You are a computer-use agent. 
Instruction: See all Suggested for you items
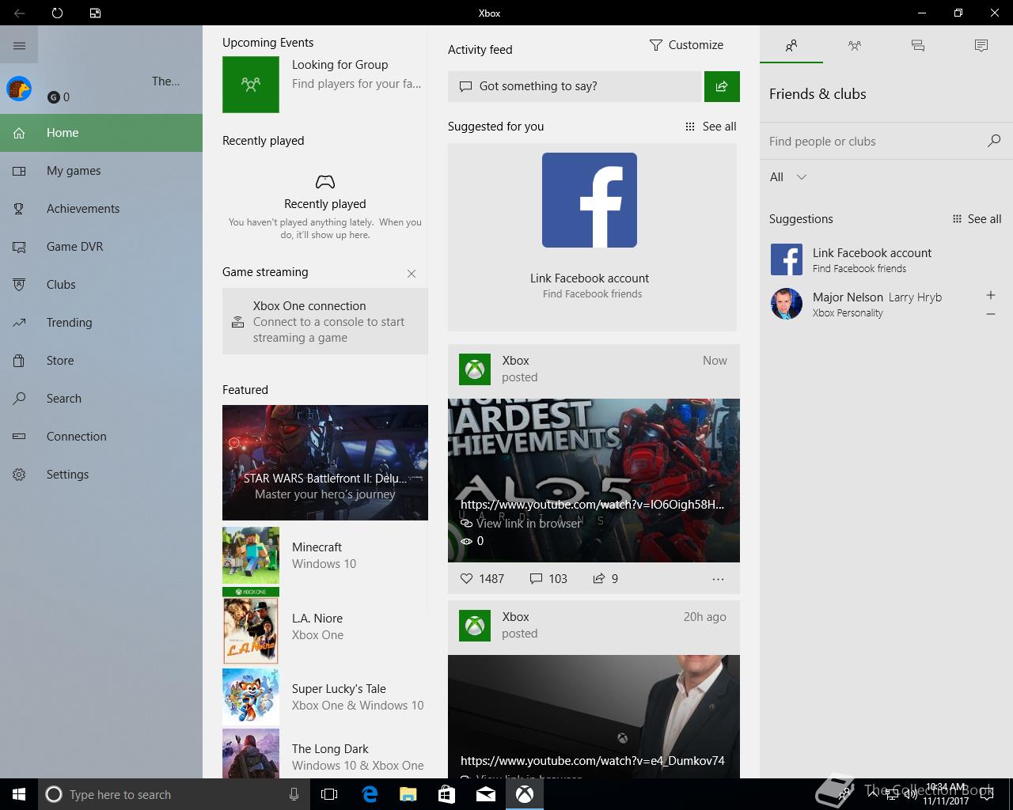(x=711, y=127)
